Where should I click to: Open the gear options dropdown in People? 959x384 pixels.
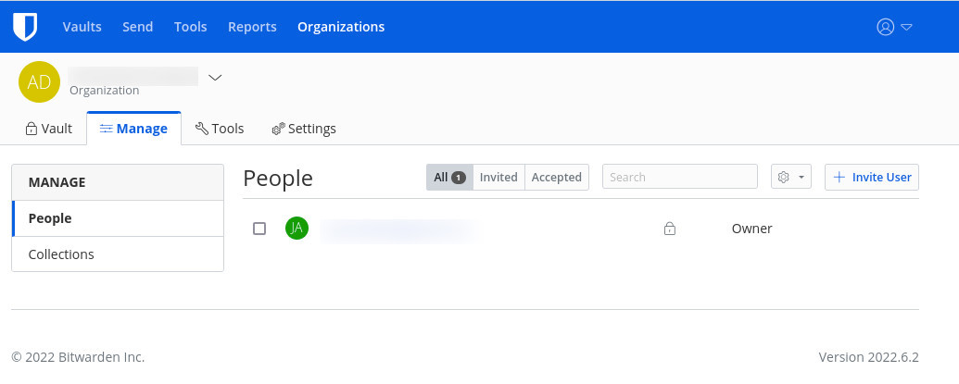pos(790,177)
